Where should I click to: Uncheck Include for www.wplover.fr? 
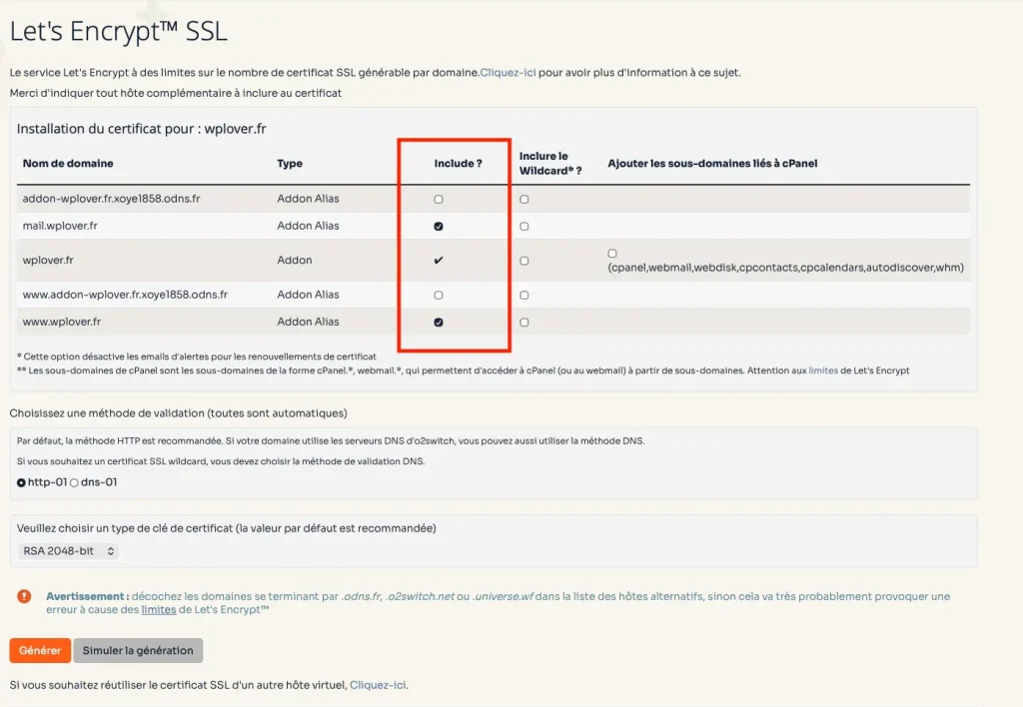[x=439, y=323]
